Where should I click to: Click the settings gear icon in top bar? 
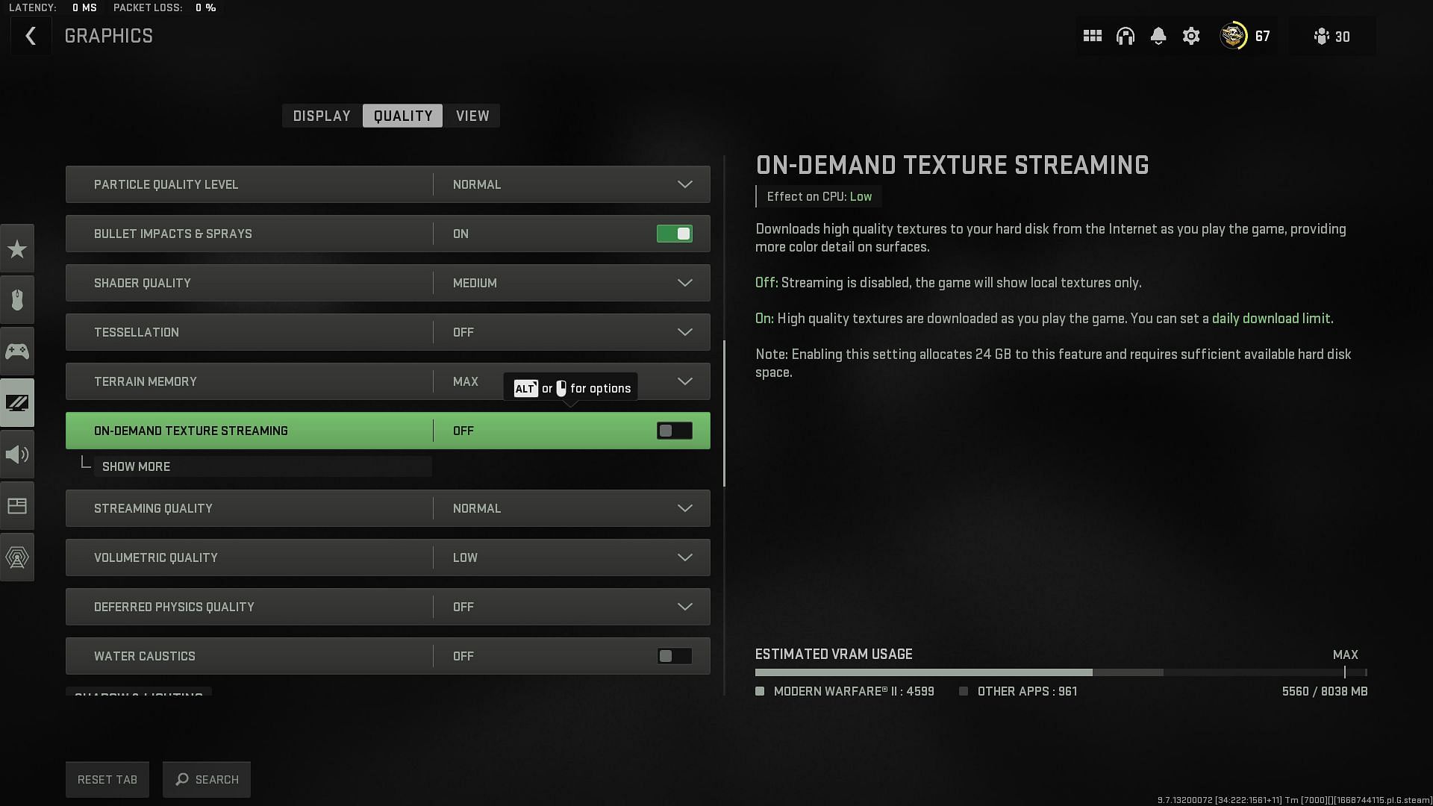point(1192,37)
